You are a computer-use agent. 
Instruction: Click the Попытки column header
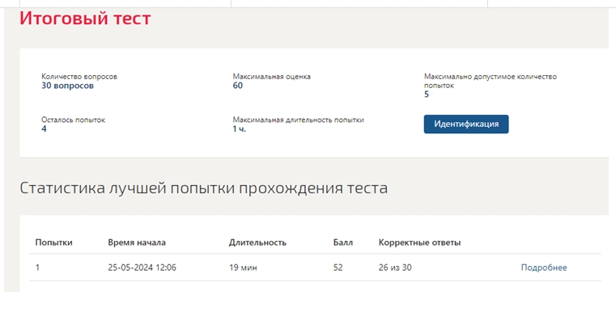(x=53, y=242)
